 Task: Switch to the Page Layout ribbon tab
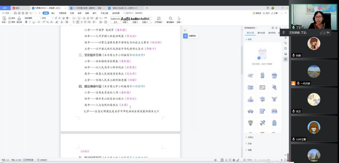click(x=63, y=13)
